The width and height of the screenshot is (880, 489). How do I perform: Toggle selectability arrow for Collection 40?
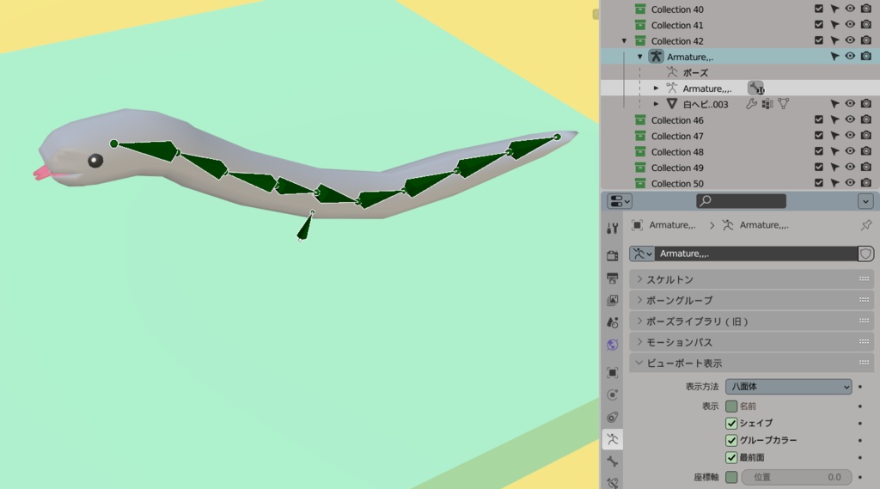point(834,9)
